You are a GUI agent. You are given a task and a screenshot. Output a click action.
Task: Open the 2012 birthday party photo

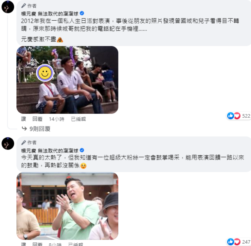67,80
